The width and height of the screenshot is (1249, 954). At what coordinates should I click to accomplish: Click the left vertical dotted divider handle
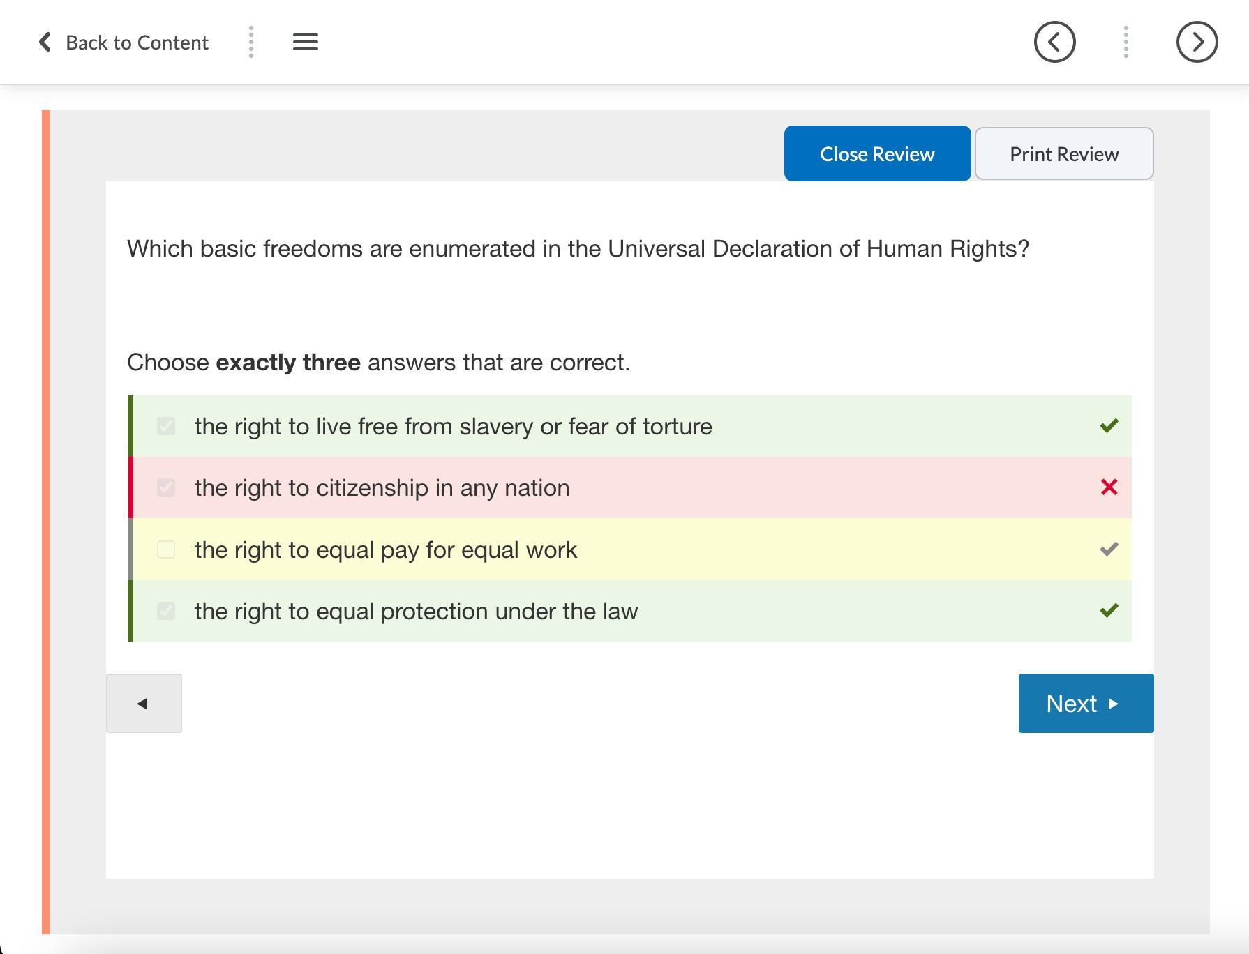click(x=251, y=42)
